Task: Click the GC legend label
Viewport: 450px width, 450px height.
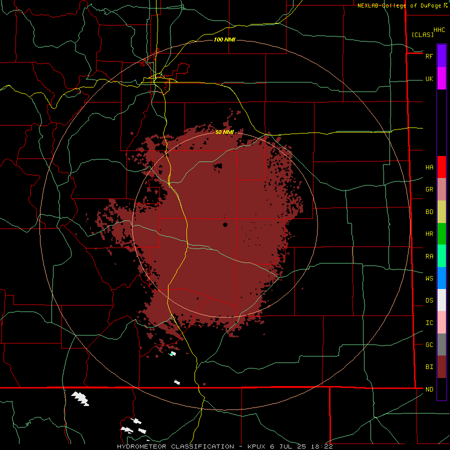Action: 429,345
